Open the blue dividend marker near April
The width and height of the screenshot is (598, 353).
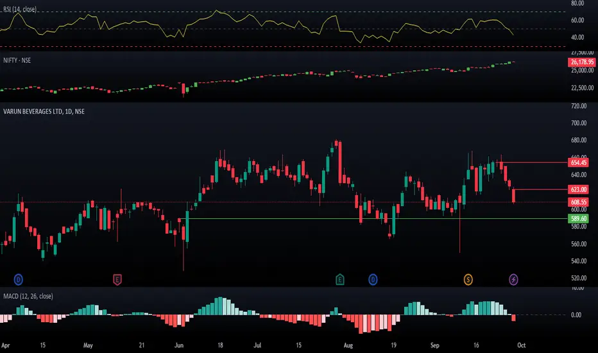19,280
